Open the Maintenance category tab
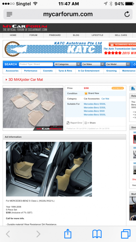Screen dimensions: 136x242 (129, 71)
